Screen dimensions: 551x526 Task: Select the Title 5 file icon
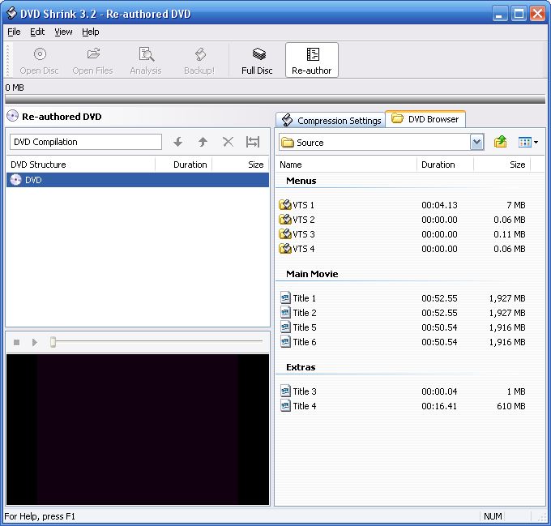(285, 327)
